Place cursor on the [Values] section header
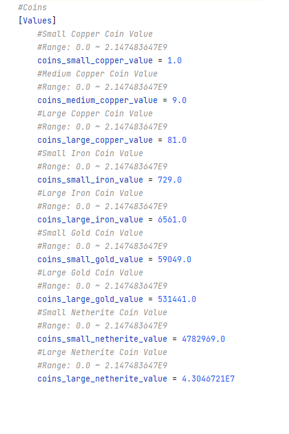 pyautogui.click(x=37, y=20)
